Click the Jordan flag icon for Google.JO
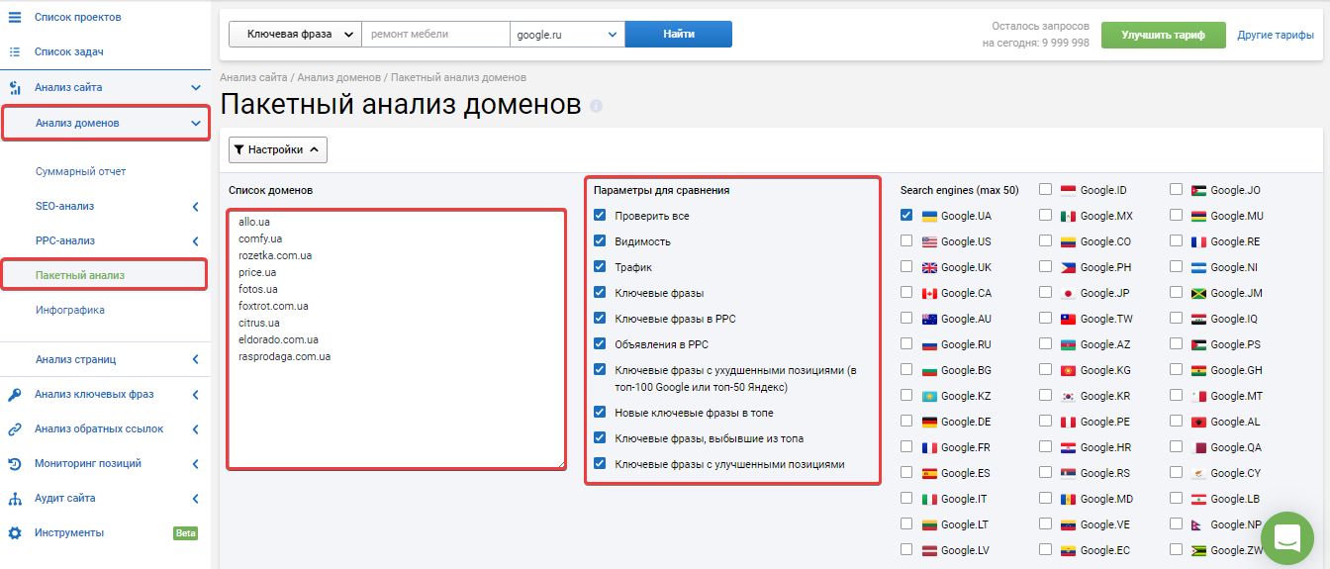Image resolution: width=1330 pixels, height=569 pixels. pos(1198,190)
